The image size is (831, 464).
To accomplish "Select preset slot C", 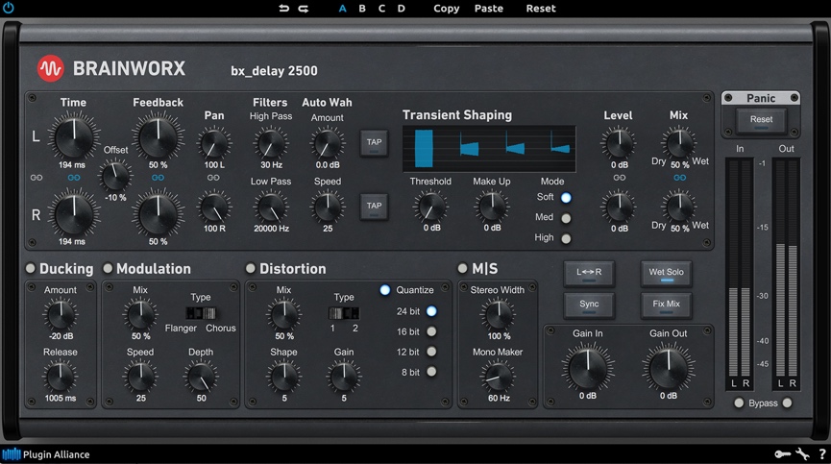I will pyautogui.click(x=381, y=9).
